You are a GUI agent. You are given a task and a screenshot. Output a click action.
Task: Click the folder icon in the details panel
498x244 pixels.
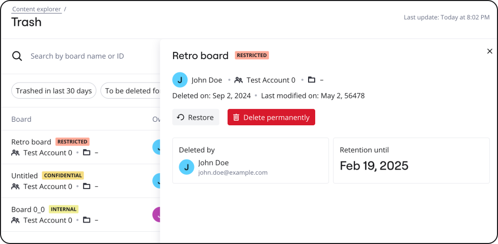(312, 80)
